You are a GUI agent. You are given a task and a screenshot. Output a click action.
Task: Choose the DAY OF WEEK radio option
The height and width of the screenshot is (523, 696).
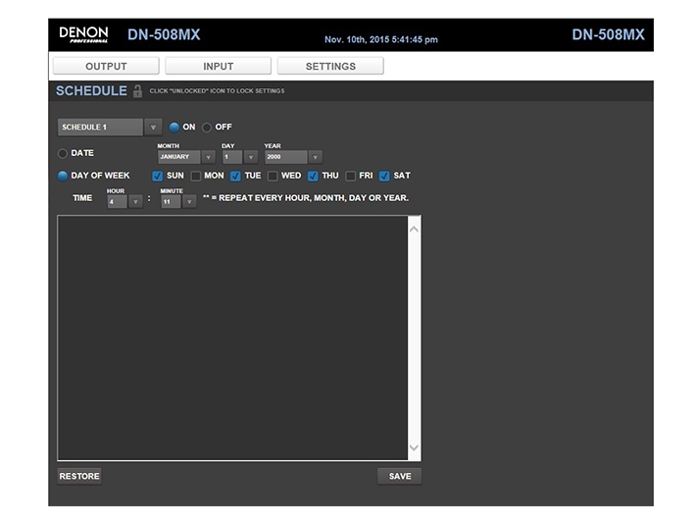pyautogui.click(x=63, y=176)
